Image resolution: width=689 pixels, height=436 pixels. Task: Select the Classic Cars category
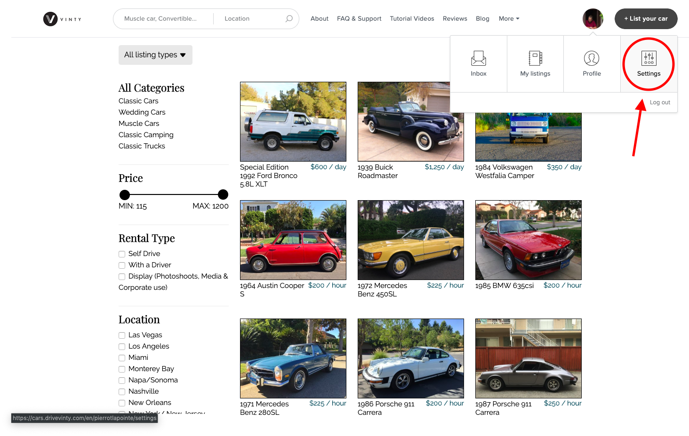coord(138,101)
